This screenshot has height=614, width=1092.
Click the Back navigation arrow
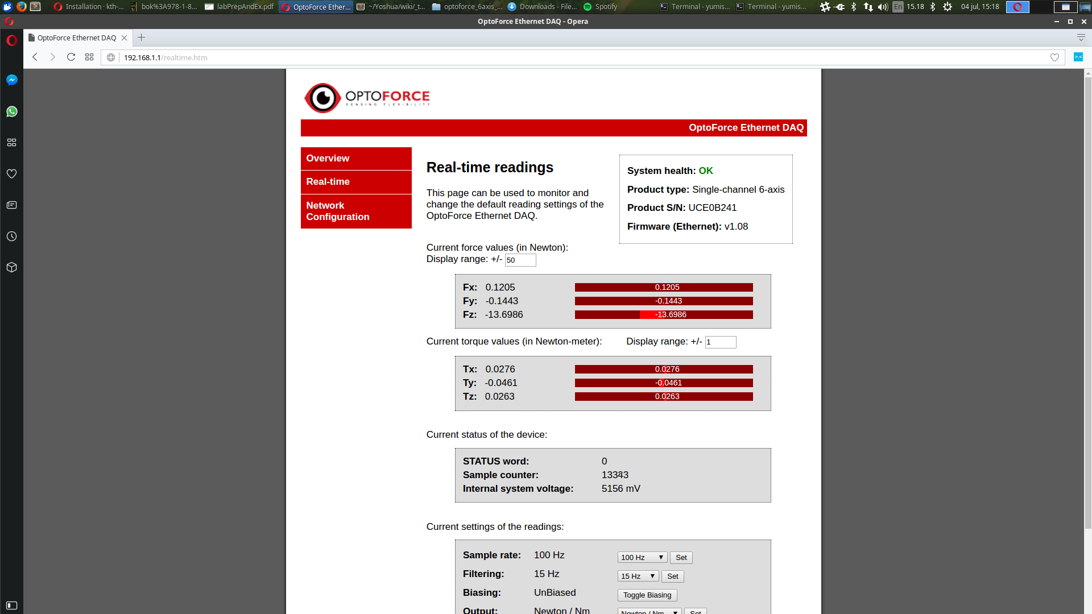point(35,57)
